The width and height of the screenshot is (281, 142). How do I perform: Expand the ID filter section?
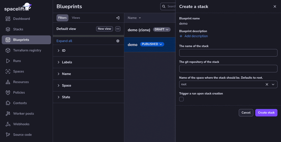(58, 50)
